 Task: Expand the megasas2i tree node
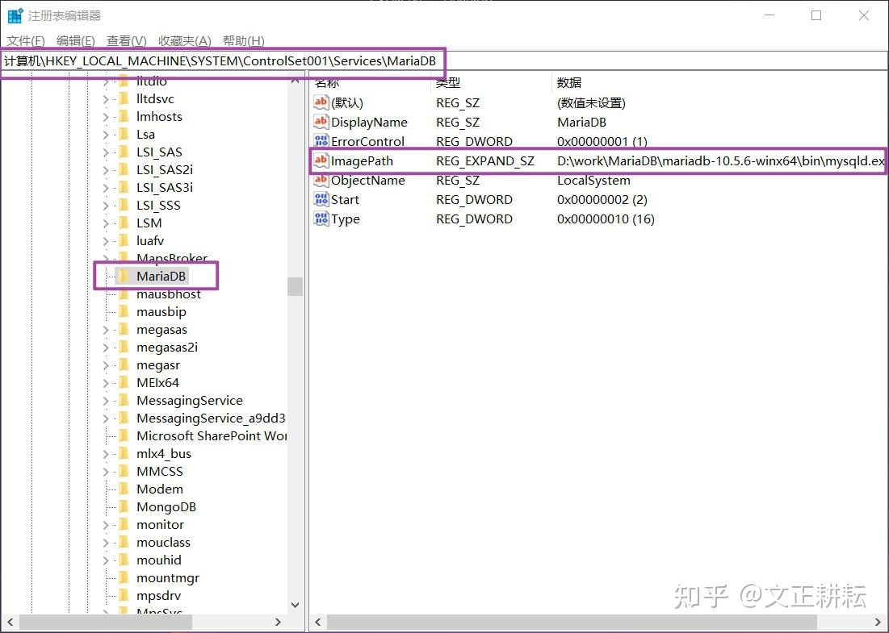pyautogui.click(x=106, y=347)
